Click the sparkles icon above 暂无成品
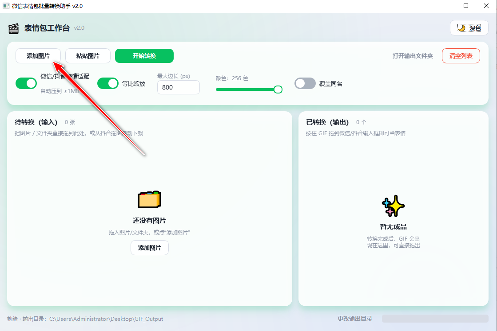The width and height of the screenshot is (497, 331). pyautogui.click(x=393, y=206)
